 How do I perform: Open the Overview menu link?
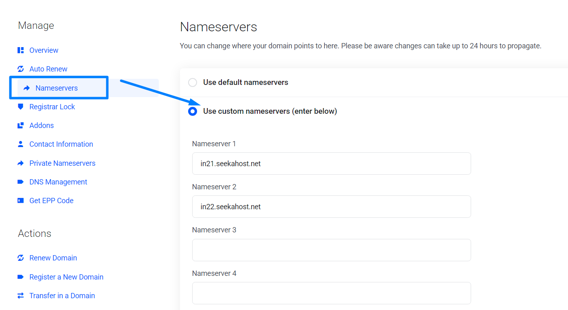coord(44,50)
